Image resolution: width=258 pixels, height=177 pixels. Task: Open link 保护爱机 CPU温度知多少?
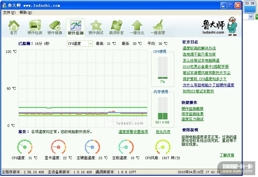coord(205,79)
